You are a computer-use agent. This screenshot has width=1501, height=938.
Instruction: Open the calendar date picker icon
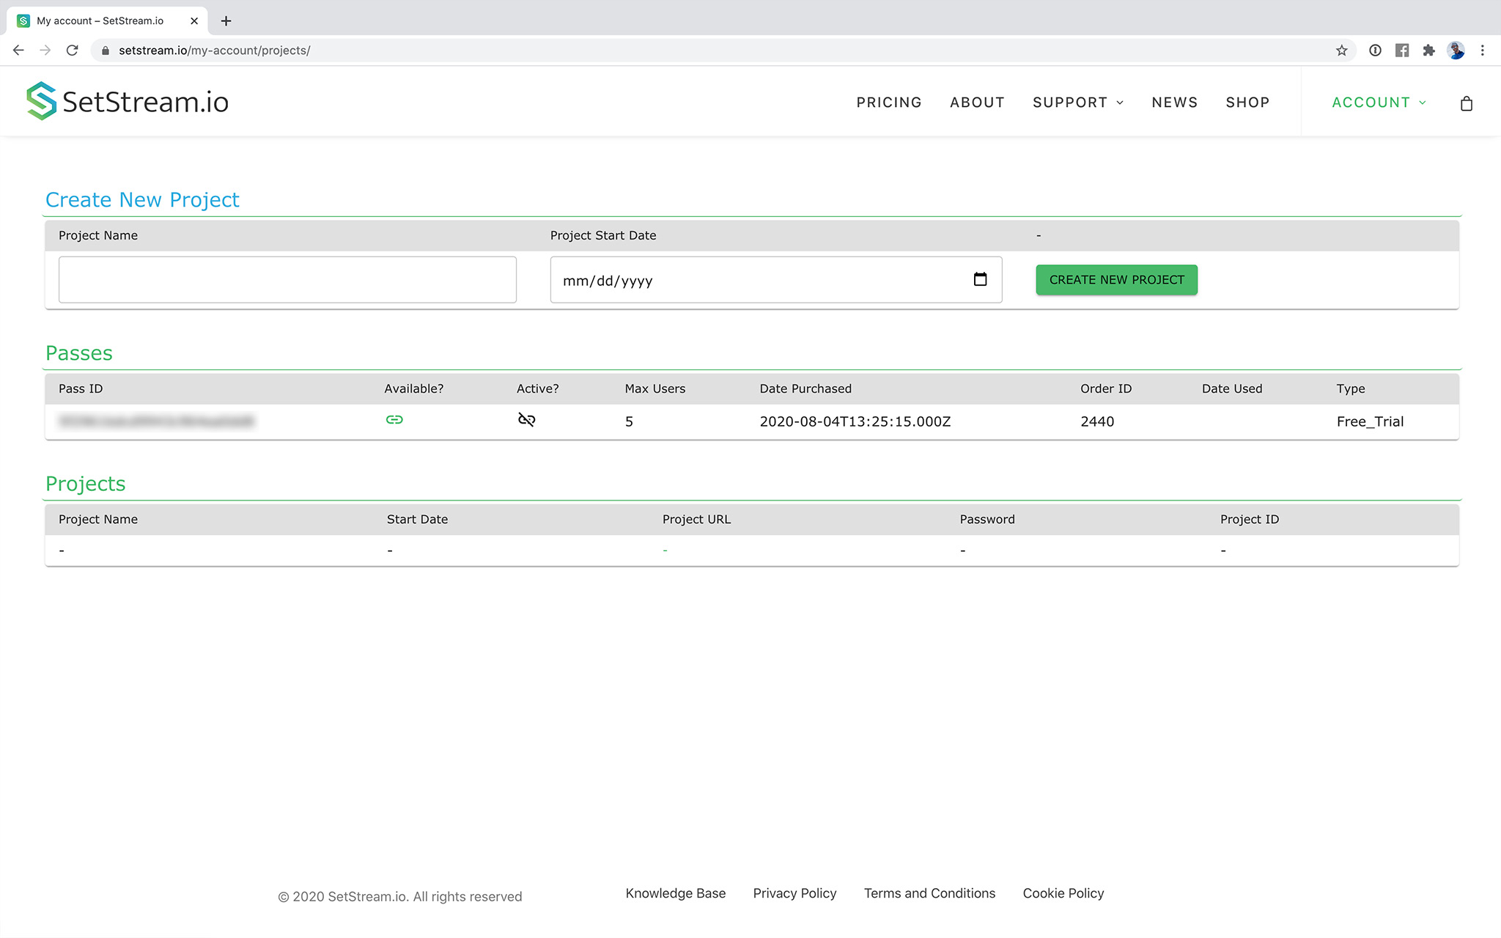click(980, 279)
